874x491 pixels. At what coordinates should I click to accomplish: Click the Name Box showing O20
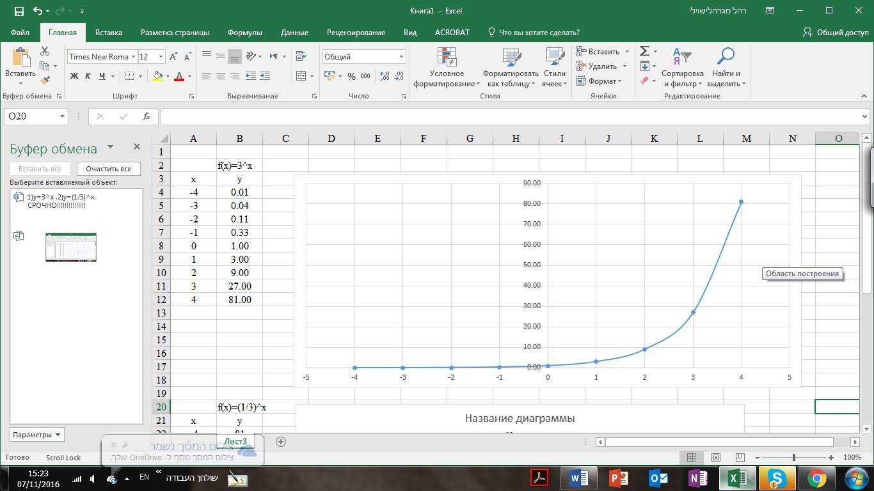coord(36,116)
